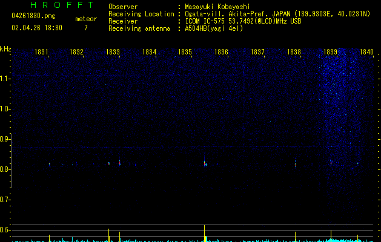Screen dimensions: 381x242
Task: Click the meteor echo at 1831
Action: (x=49, y=165)
